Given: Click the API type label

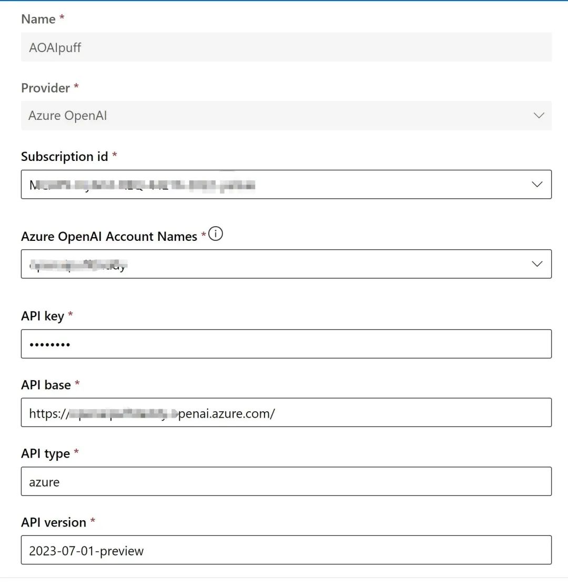Looking at the screenshot, I should [45, 454].
